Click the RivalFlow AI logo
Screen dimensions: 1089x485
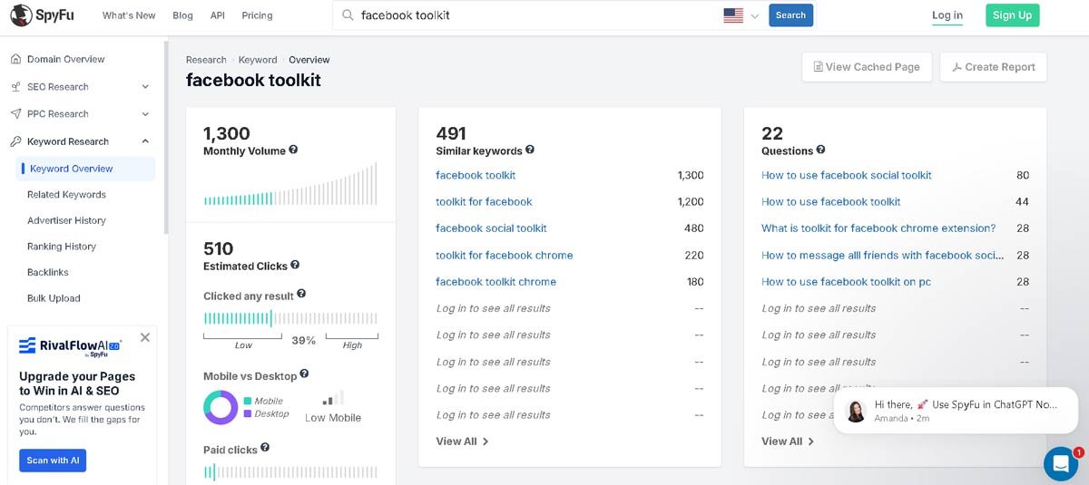point(70,346)
